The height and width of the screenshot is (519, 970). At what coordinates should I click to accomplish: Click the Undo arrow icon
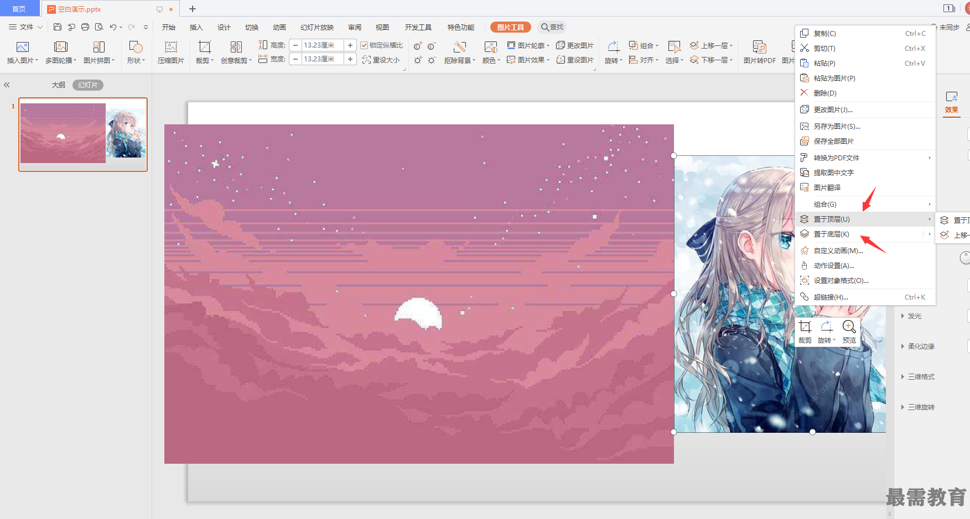click(x=113, y=27)
